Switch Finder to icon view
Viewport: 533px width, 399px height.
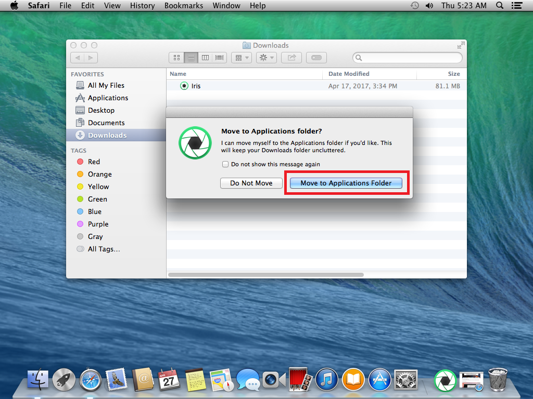coord(176,58)
